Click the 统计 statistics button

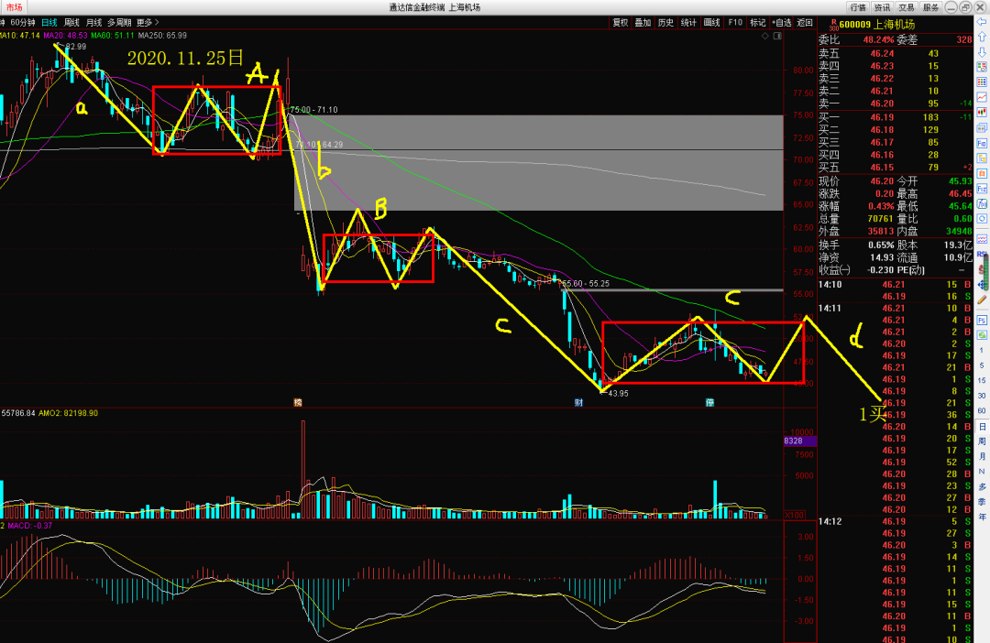click(688, 23)
